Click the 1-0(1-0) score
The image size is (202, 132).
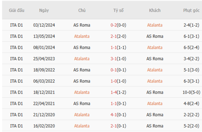(x=118, y=81)
